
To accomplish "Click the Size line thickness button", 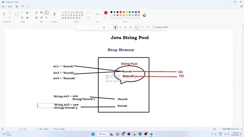I will pos(98,14).
